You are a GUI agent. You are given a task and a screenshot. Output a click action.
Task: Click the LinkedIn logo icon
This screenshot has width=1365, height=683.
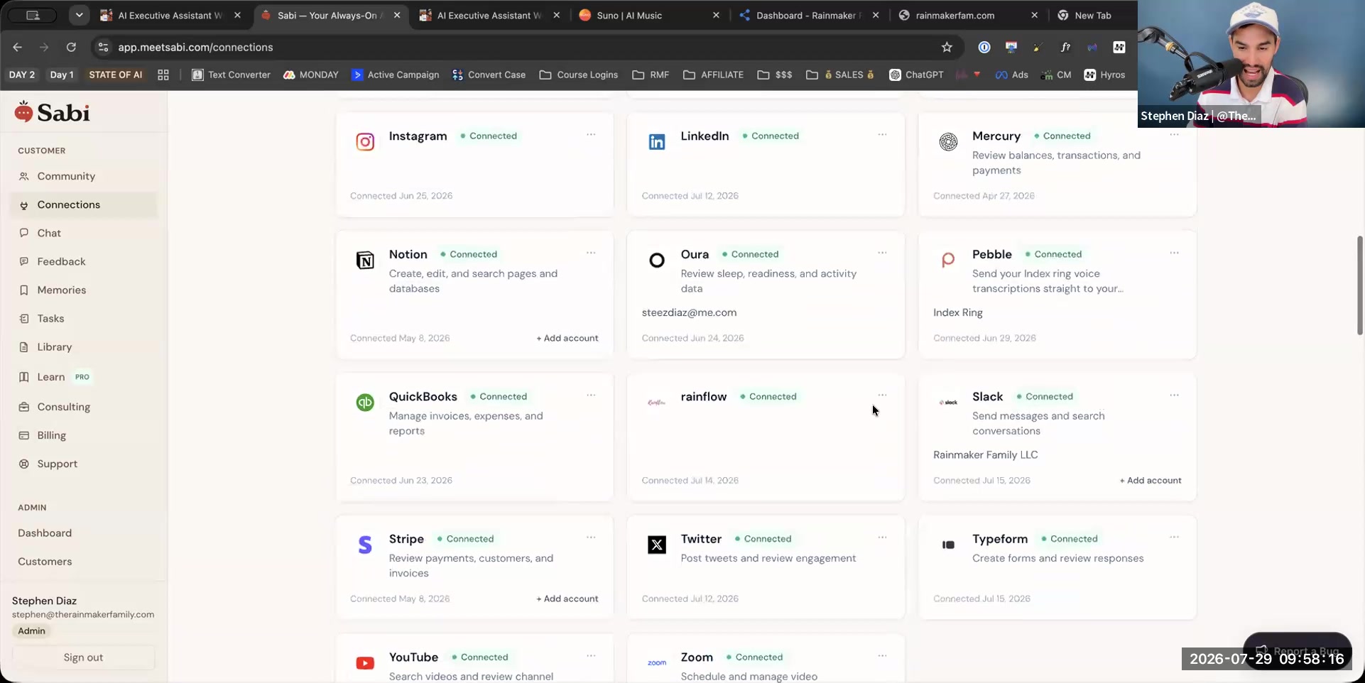657,142
